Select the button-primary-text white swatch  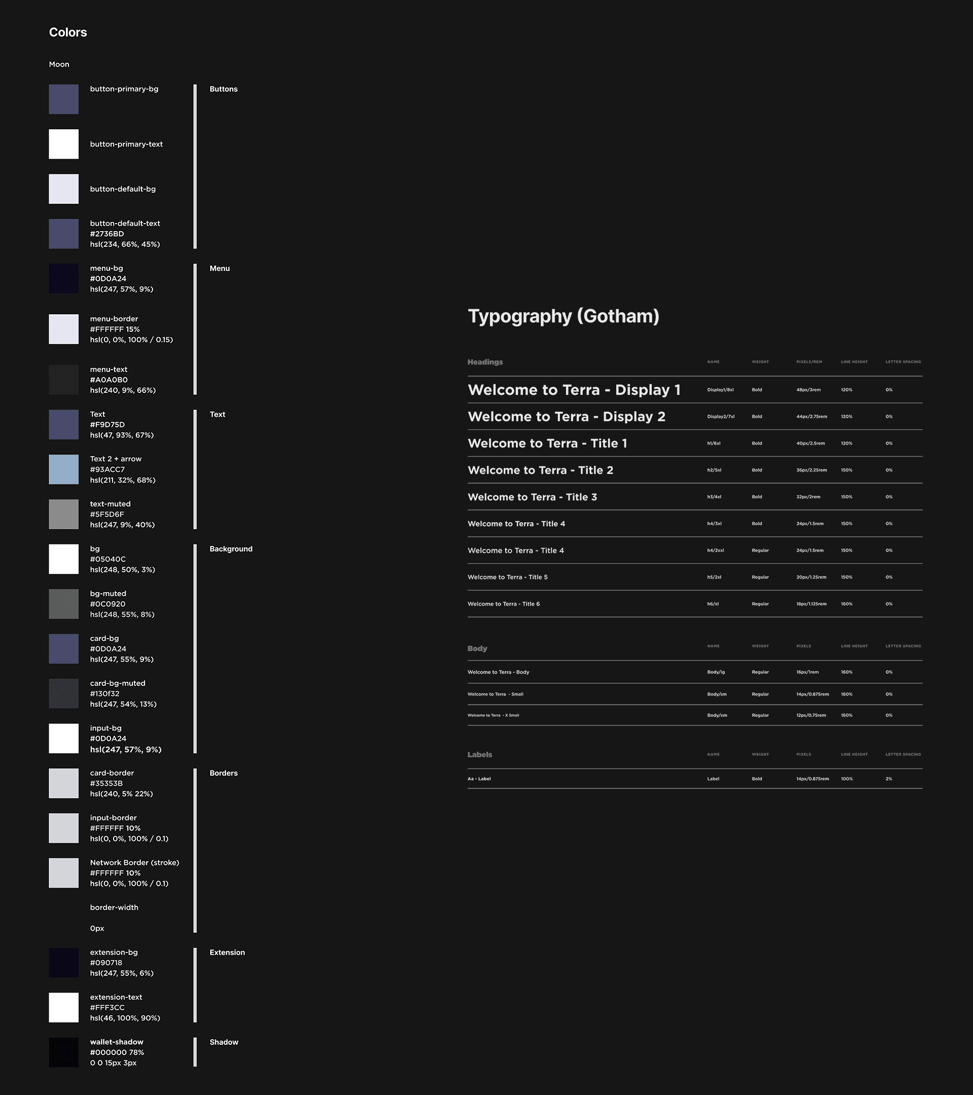point(64,144)
